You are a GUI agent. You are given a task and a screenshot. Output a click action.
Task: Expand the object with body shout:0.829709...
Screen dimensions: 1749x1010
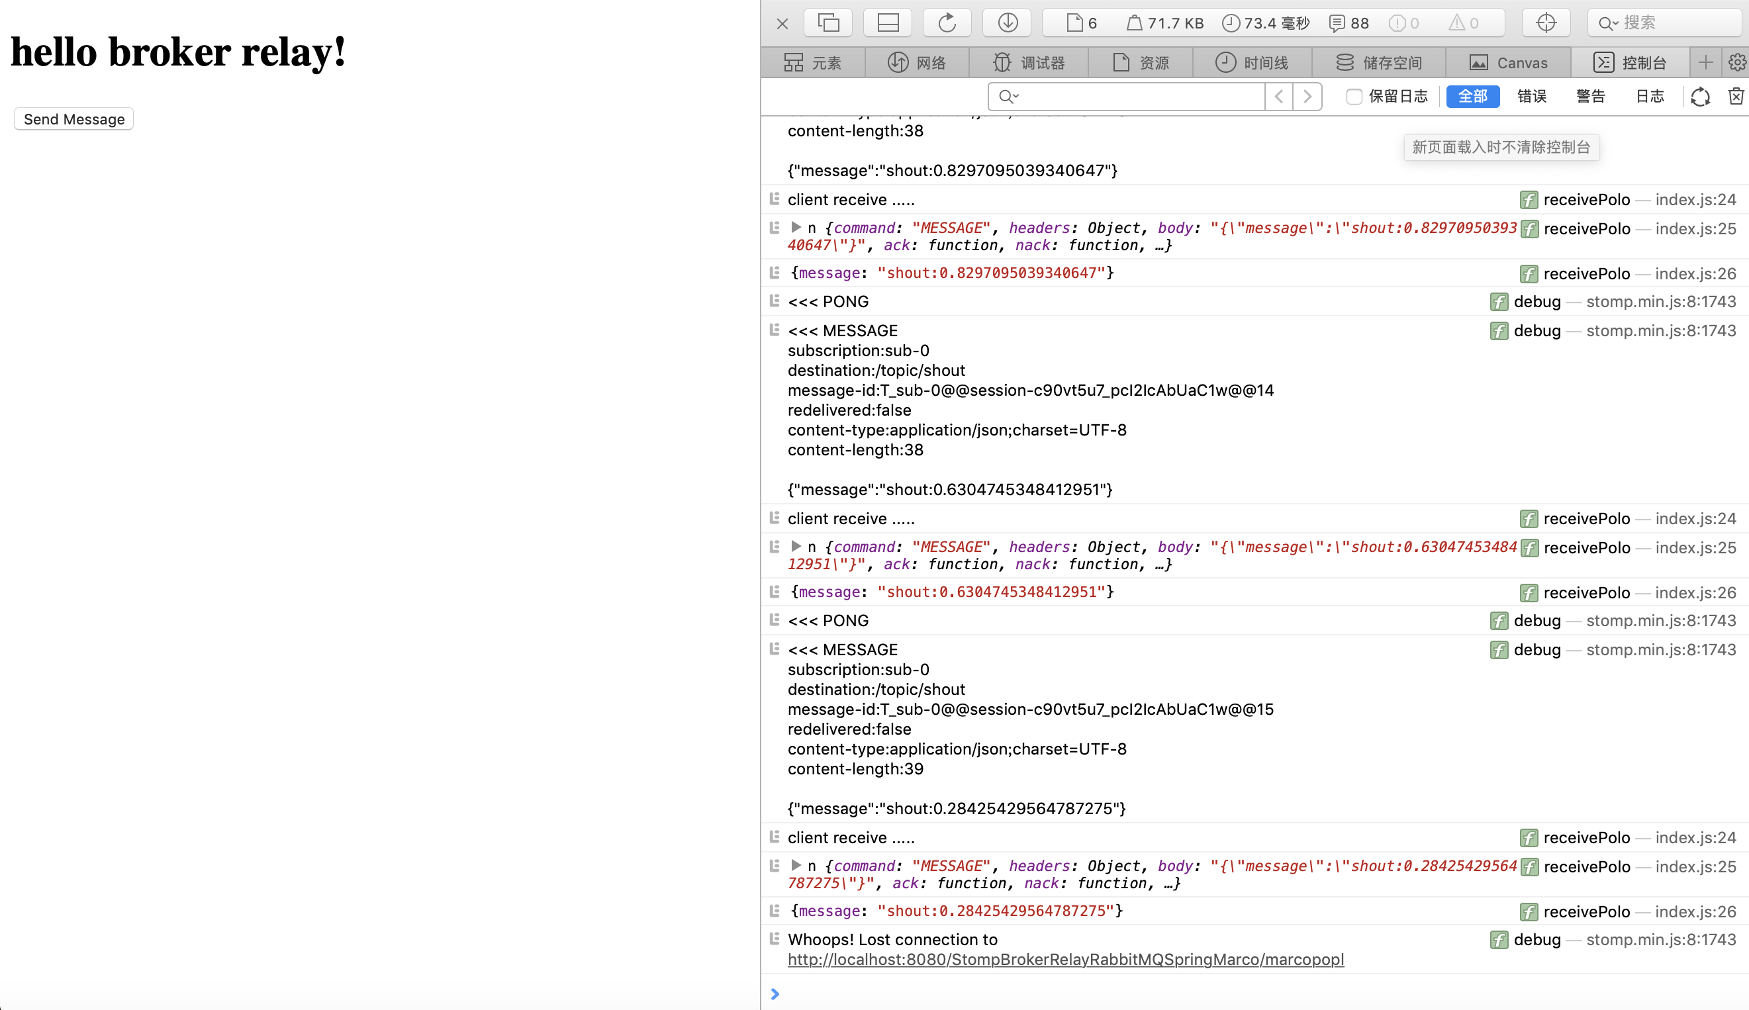pos(796,228)
